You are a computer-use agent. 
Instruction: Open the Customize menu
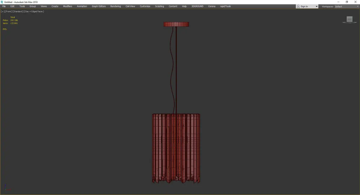tap(145, 6)
